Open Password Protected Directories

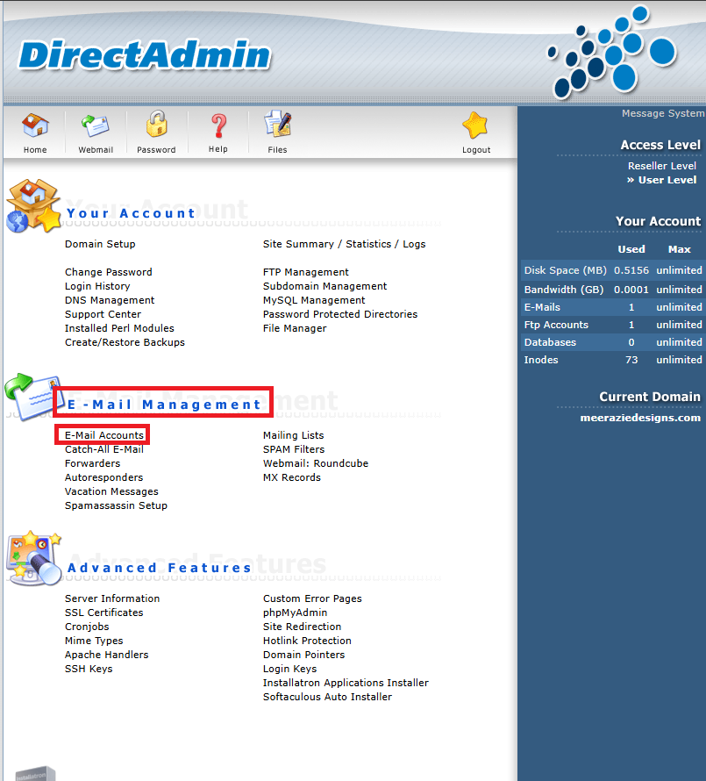point(340,314)
